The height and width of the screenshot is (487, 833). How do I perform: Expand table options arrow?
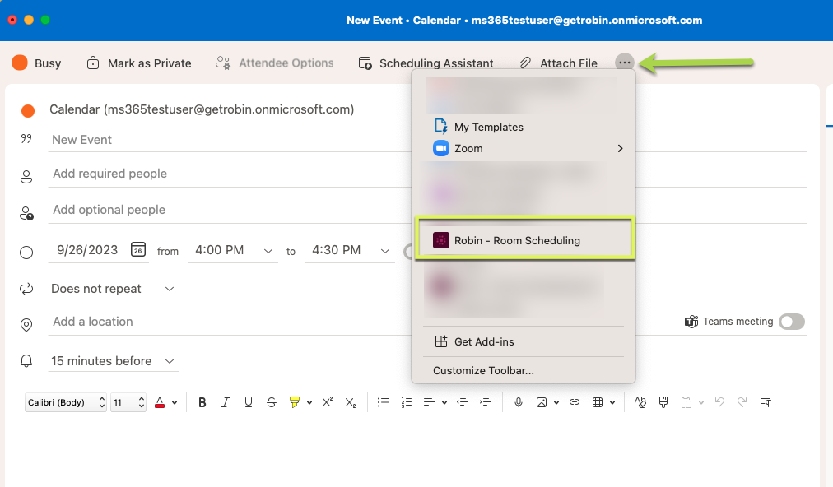612,402
